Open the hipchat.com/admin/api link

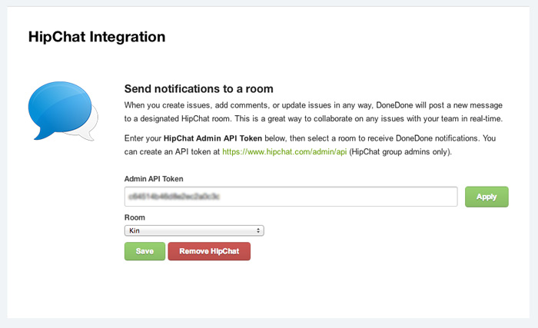tap(284, 151)
